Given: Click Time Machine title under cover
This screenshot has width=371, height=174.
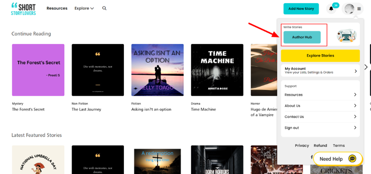Looking at the screenshot, I should coord(203,109).
